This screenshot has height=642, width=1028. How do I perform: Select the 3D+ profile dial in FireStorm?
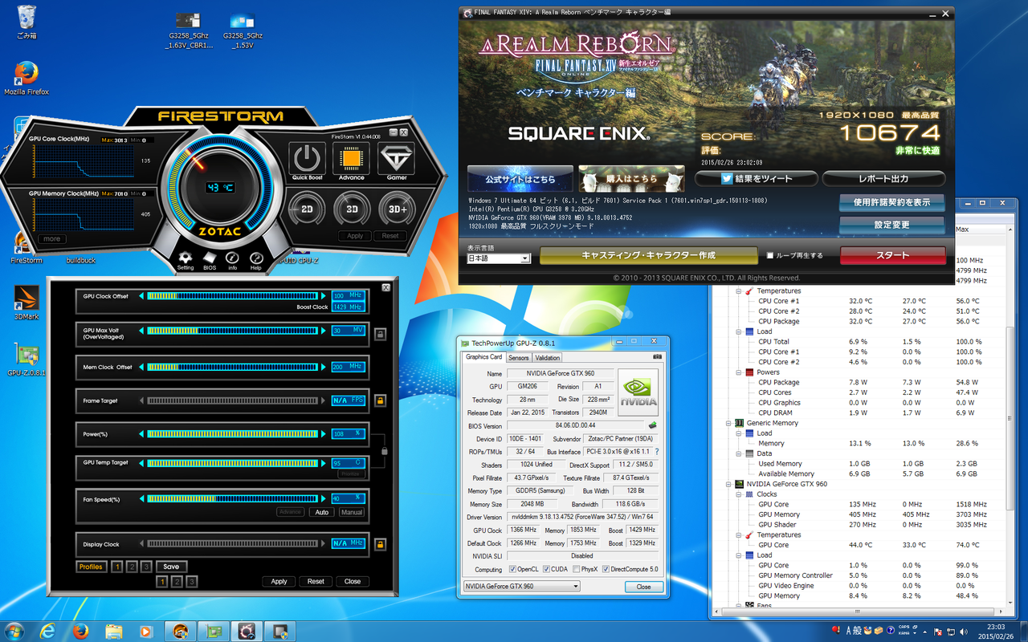398,209
